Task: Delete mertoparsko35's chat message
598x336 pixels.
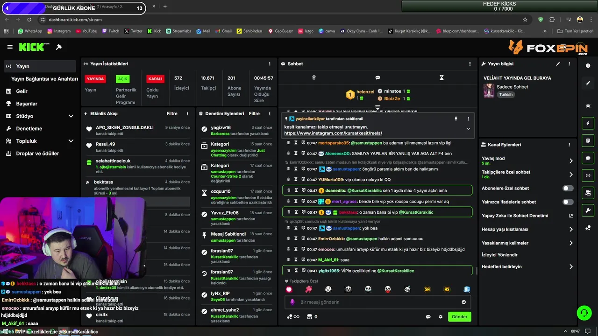Action: pyautogui.click(x=289, y=143)
